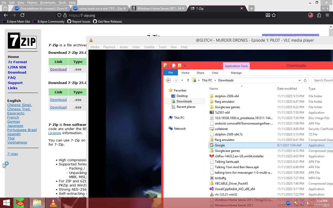
Task: Expand the Explorer address bar history dropdown
Action: coord(299,80)
